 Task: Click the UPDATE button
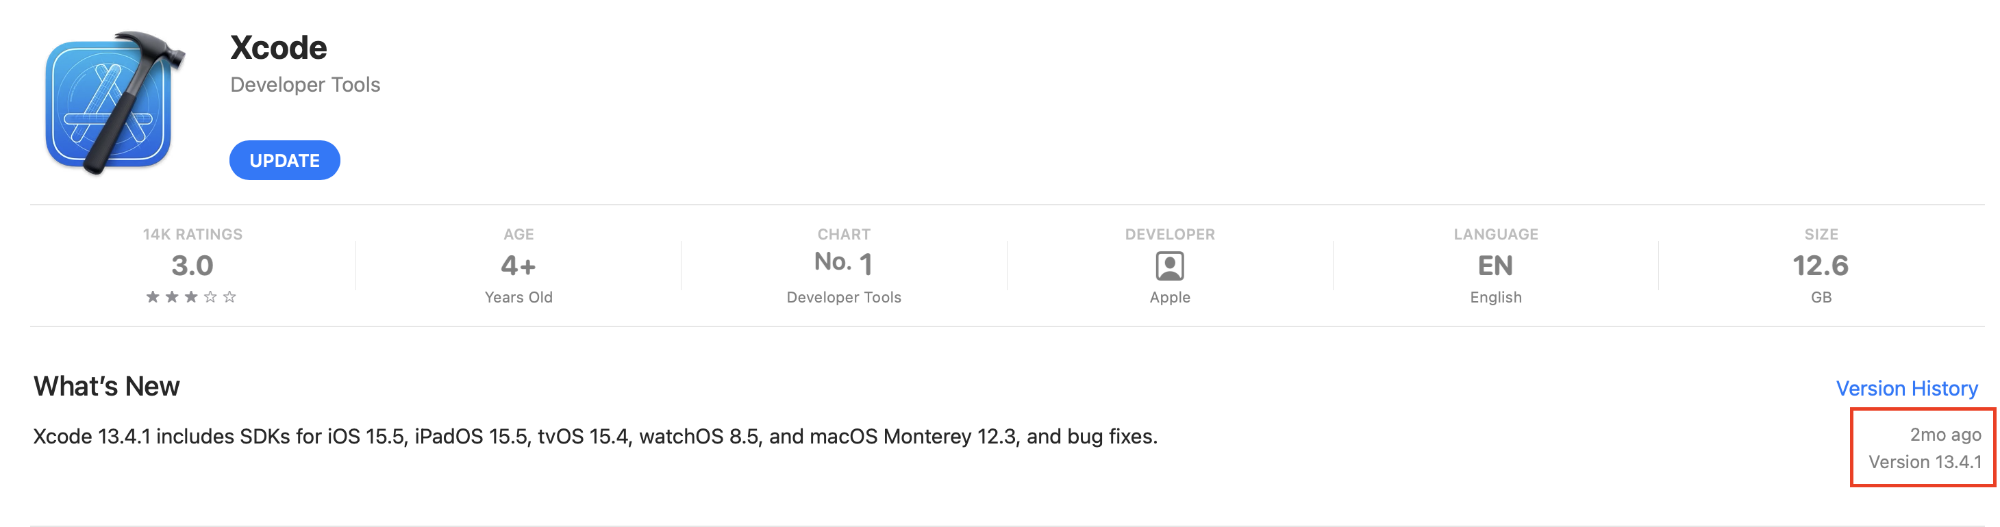click(x=284, y=160)
